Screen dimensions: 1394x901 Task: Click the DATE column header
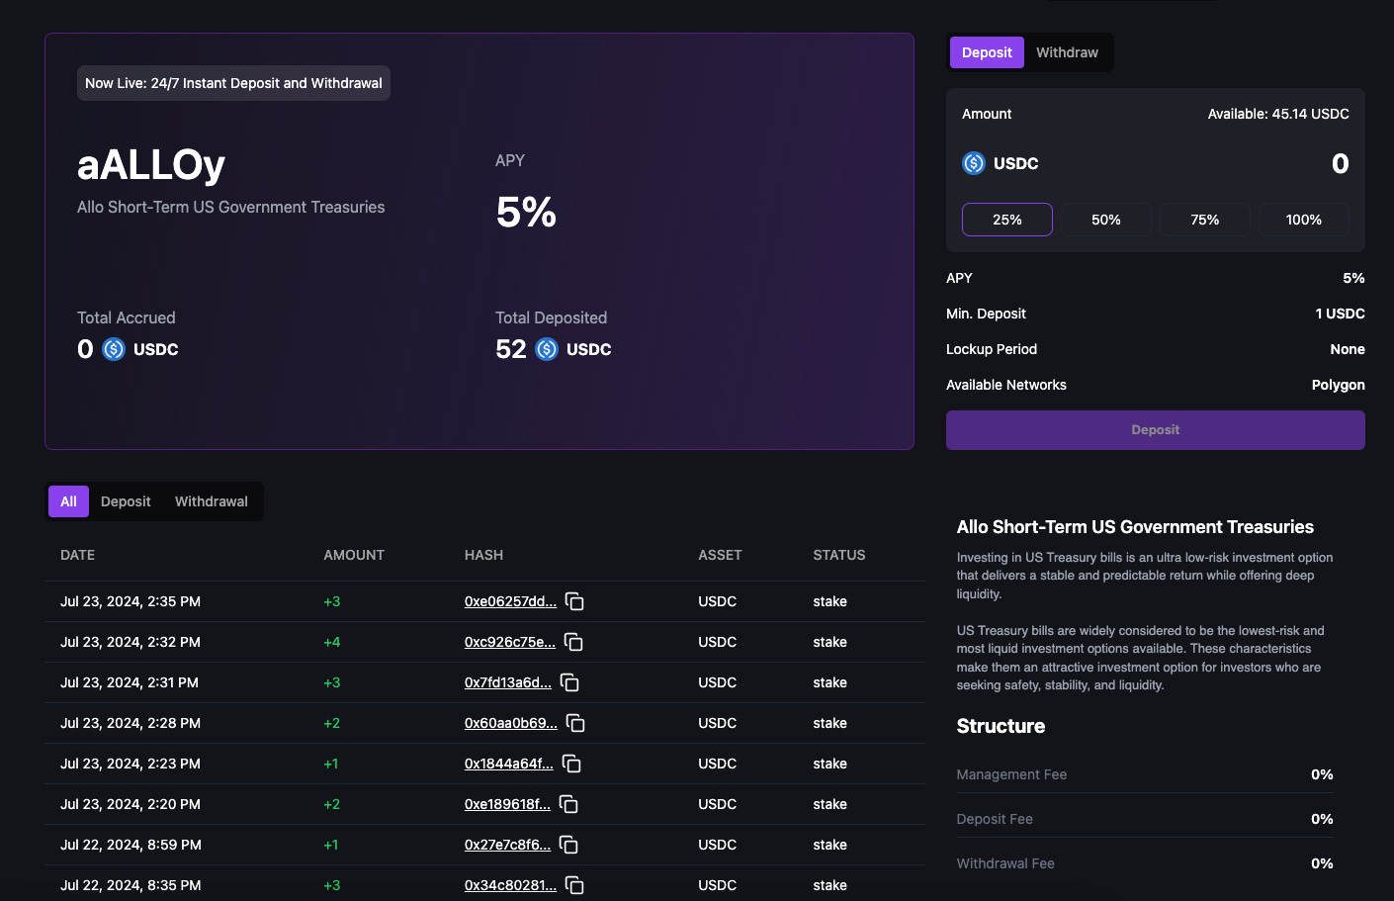(x=78, y=555)
